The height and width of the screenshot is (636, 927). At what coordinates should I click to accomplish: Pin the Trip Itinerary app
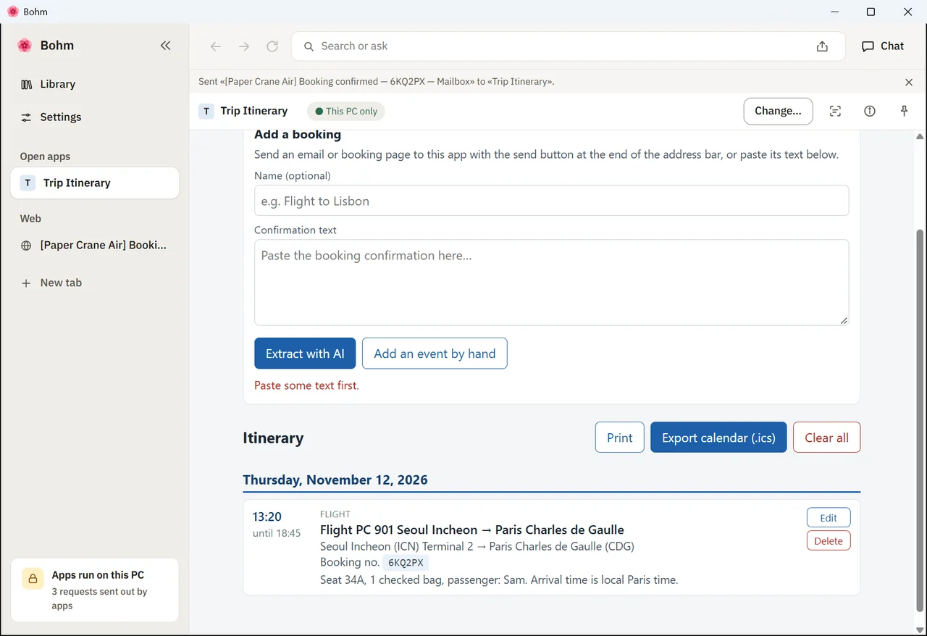pos(904,111)
